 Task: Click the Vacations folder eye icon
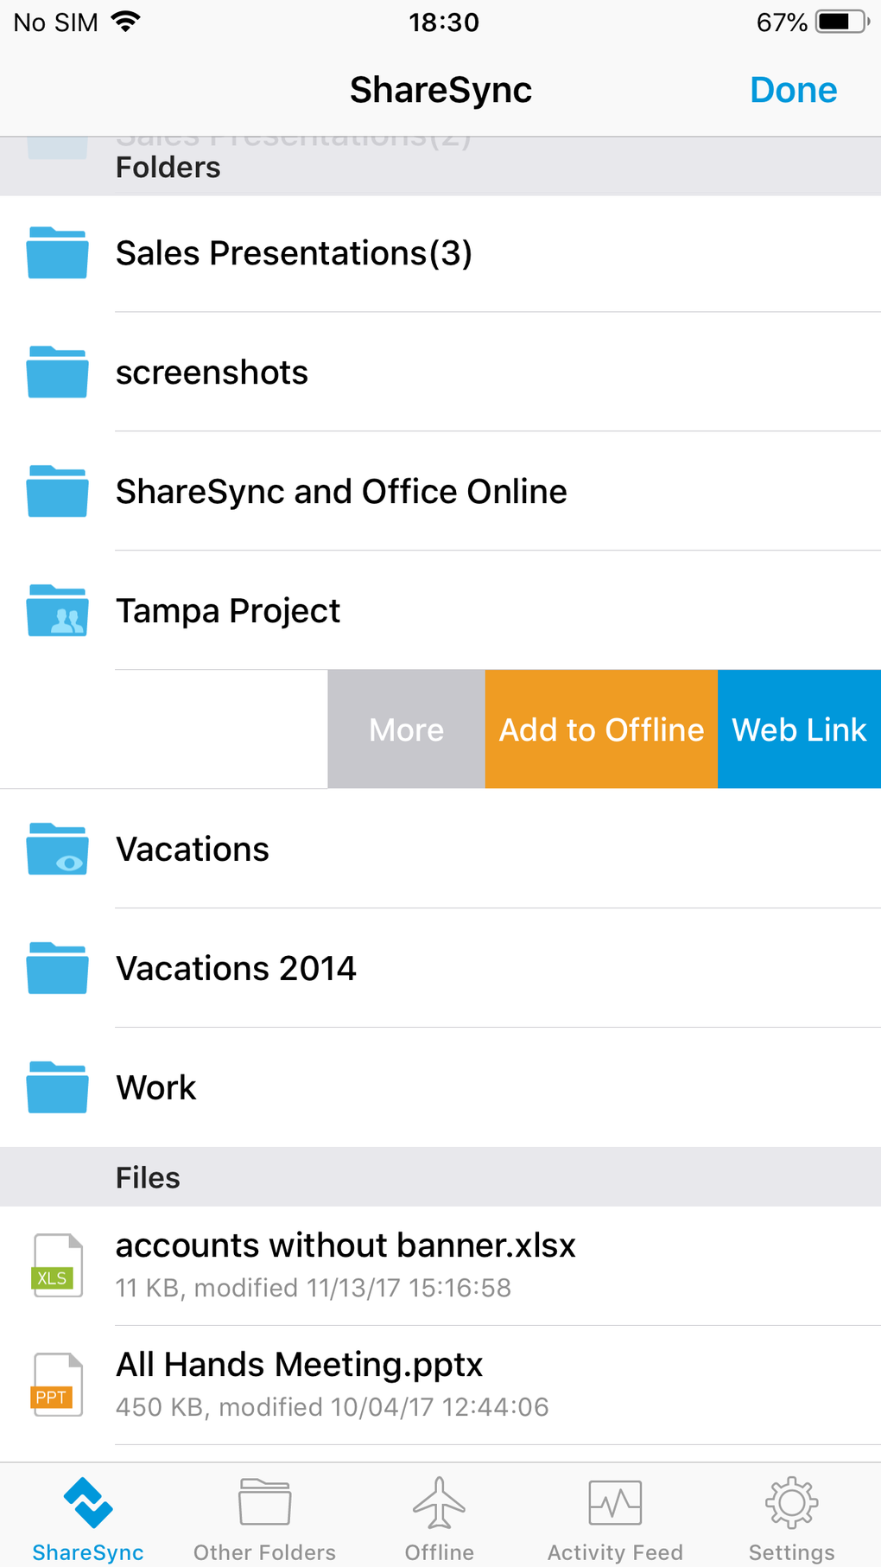[57, 850]
